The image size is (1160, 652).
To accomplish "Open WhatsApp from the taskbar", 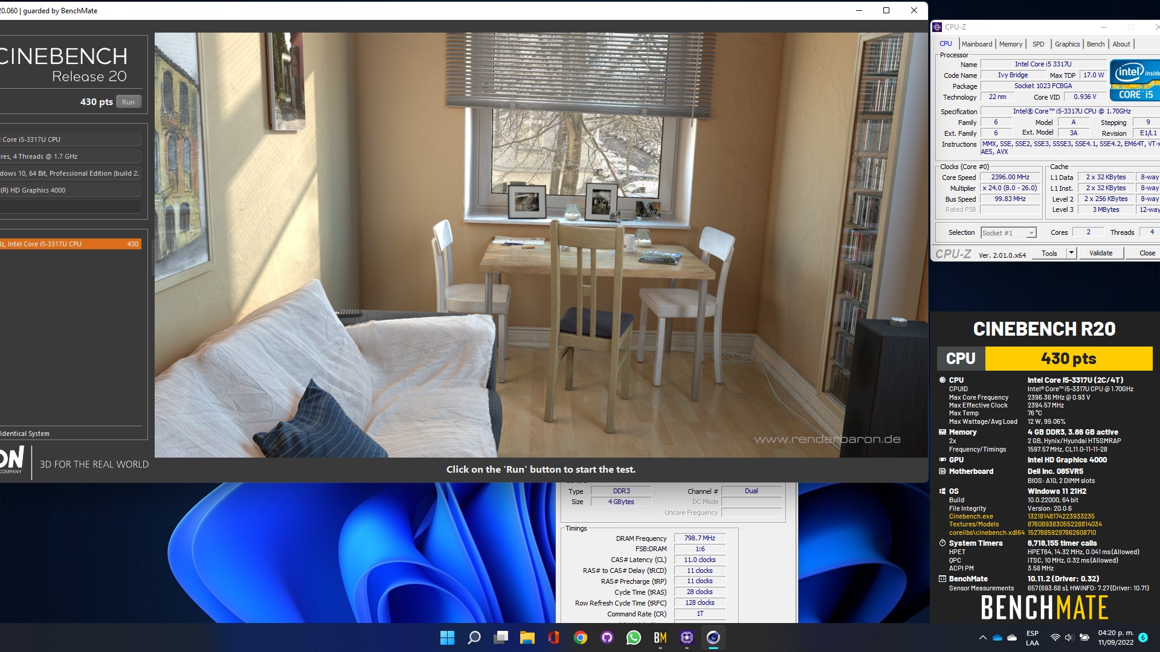I will [634, 638].
